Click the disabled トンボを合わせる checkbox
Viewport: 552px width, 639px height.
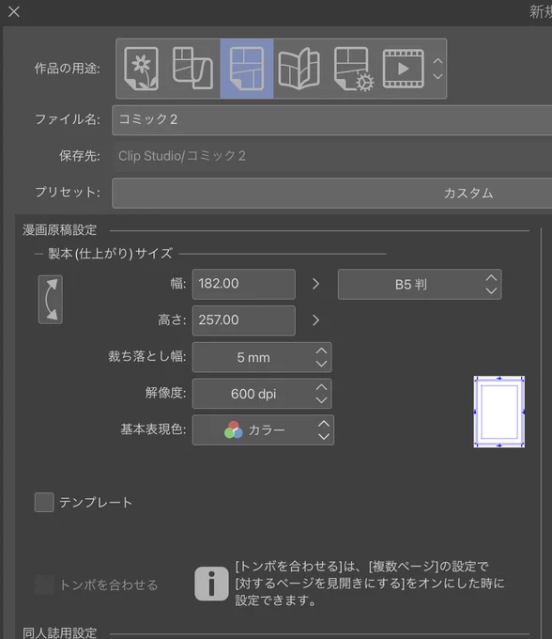click(x=44, y=585)
